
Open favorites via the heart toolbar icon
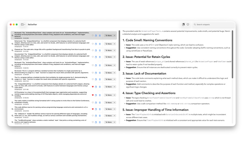pyautogui.click(x=188, y=24)
